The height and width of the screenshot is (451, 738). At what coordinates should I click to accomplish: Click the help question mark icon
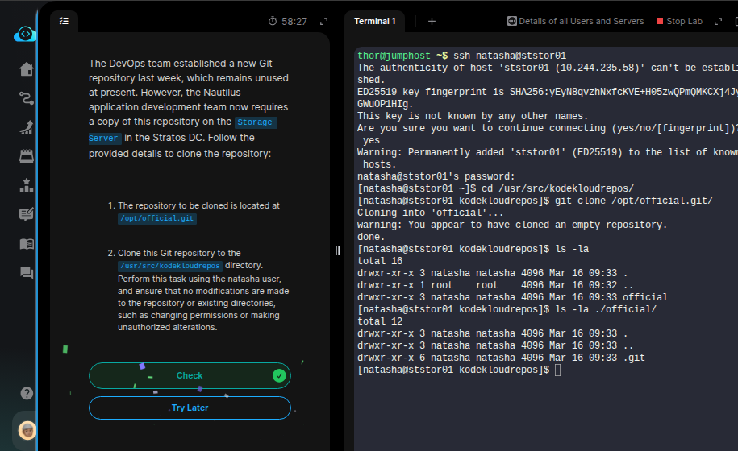(27, 394)
